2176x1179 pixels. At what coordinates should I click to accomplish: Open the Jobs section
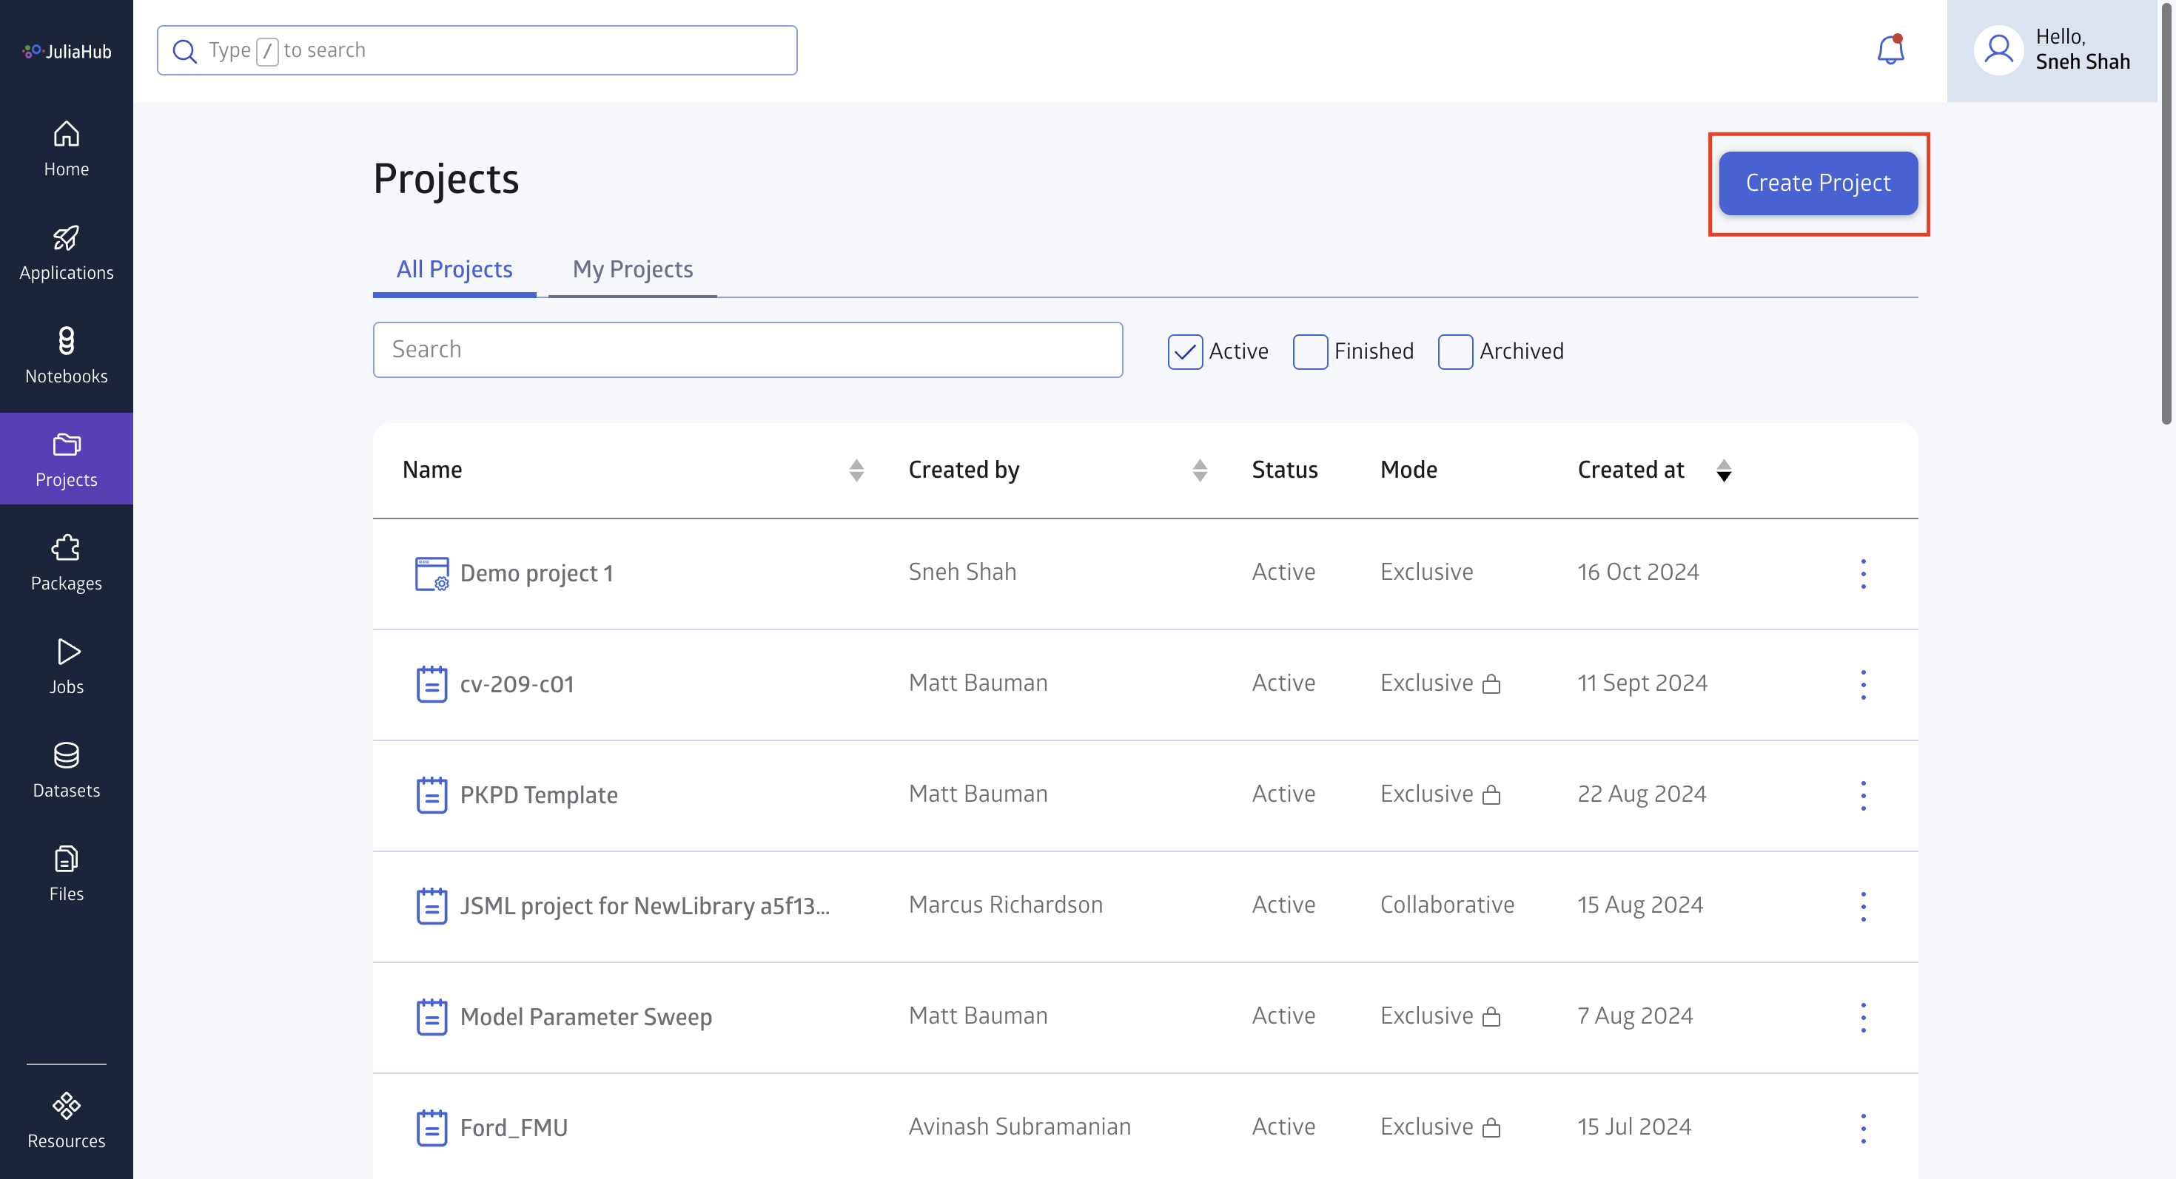[x=65, y=666]
